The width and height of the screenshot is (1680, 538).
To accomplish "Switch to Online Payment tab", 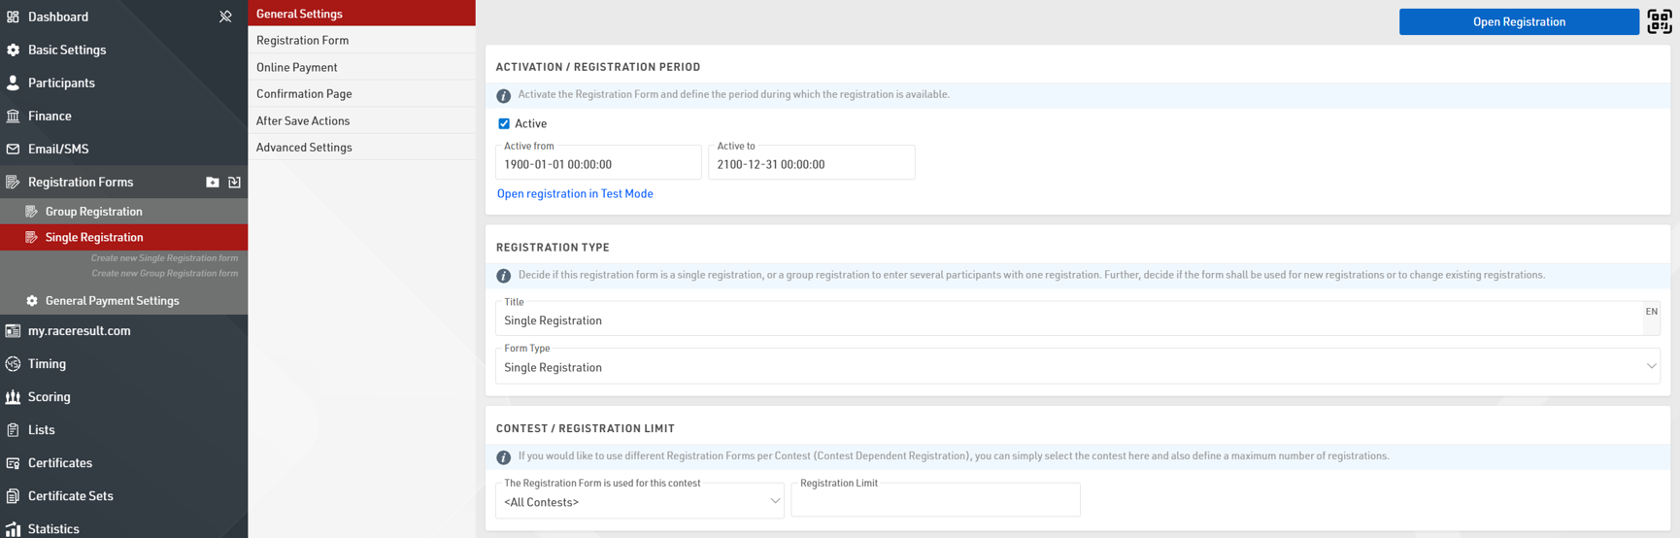I will point(297,67).
